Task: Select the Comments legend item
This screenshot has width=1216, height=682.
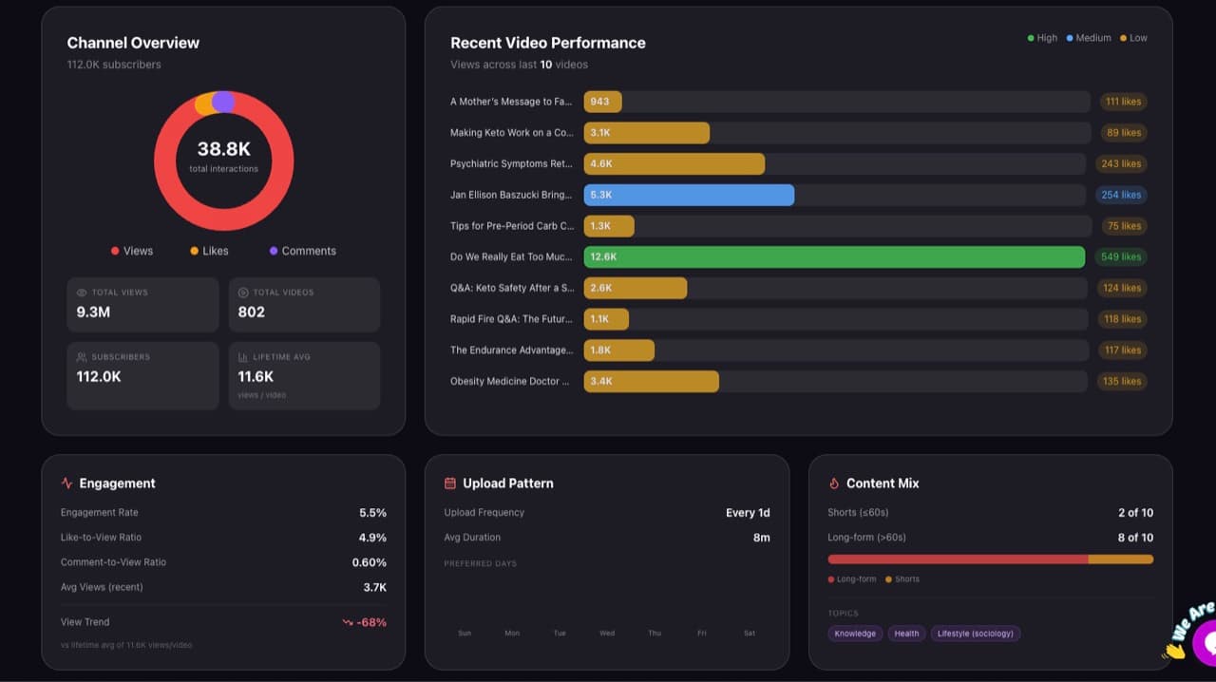Action: [x=303, y=251]
